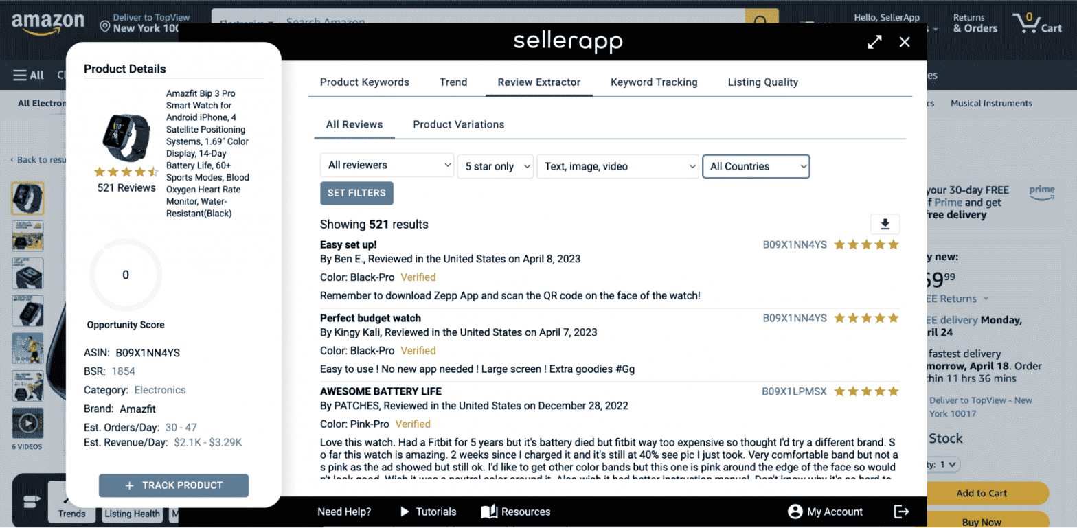Expand the All Countries dropdown
This screenshot has height=528, width=1077.
[x=756, y=166]
